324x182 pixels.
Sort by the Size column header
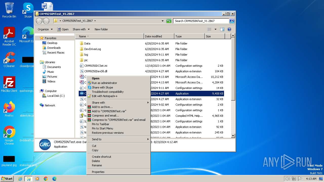click(214, 36)
